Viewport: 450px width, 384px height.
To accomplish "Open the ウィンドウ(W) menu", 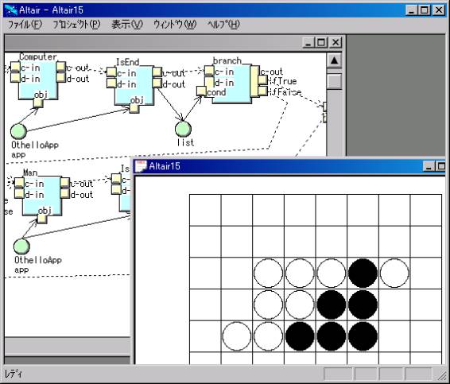I will tap(175, 25).
